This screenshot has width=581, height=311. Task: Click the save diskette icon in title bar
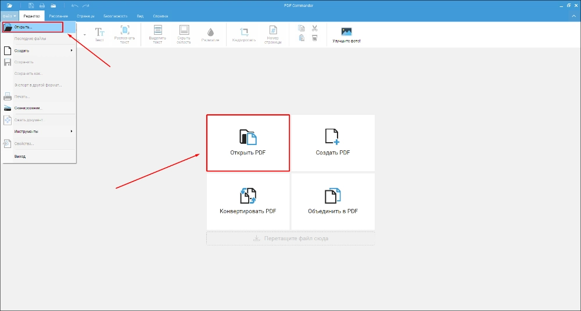point(31,6)
